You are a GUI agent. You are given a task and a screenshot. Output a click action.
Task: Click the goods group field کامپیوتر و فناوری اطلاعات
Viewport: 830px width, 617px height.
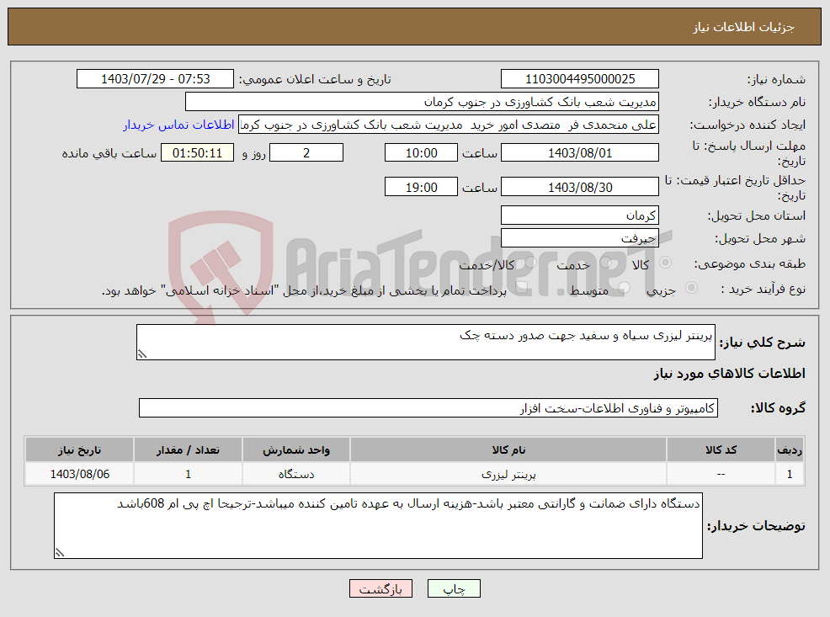pyautogui.click(x=428, y=408)
